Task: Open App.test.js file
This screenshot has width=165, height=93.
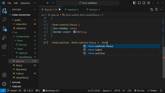Action: pos(21,69)
